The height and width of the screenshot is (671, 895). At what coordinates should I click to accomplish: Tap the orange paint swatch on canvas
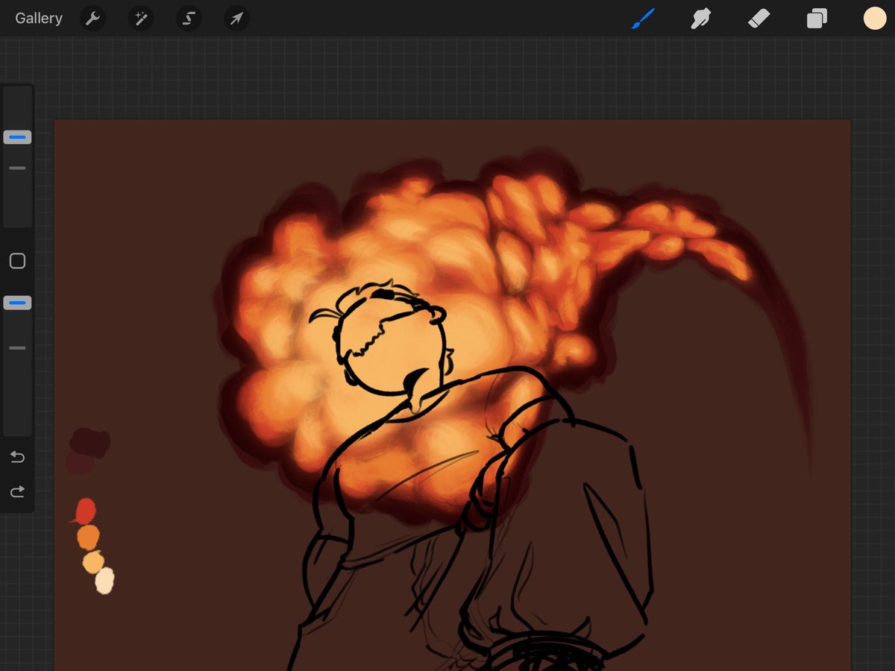pyautogui.click(x=88, y=537)
